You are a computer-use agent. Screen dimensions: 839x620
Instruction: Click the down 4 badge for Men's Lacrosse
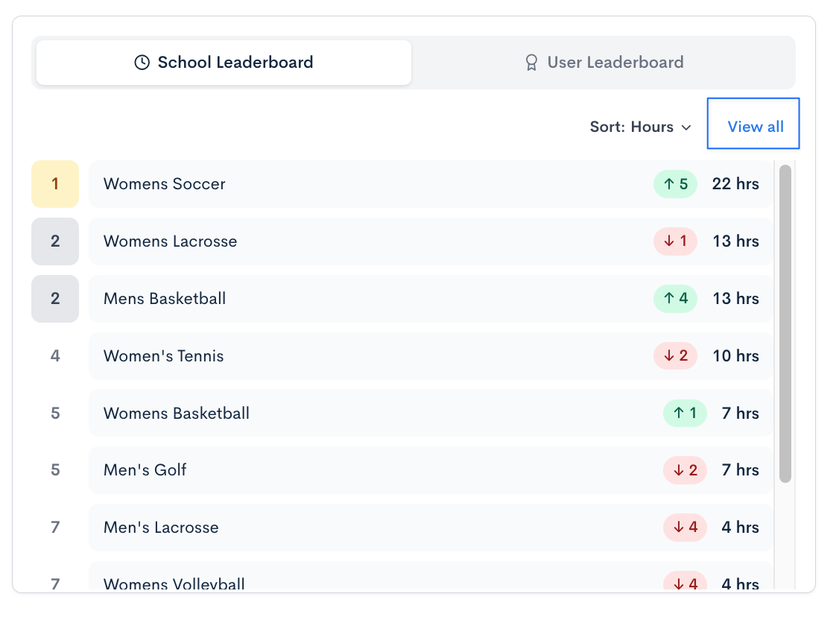pos(685,528)
